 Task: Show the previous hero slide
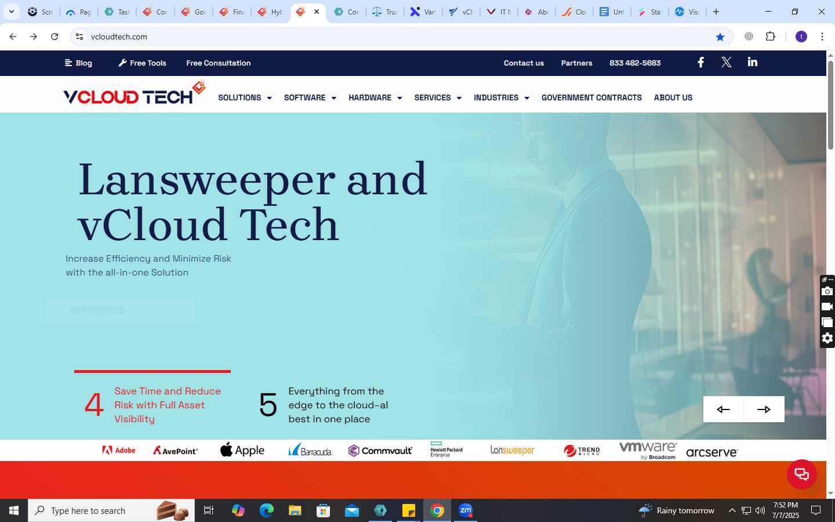tap(723, 409)
